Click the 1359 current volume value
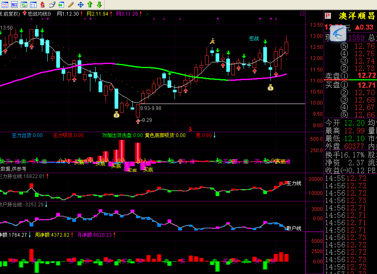377x274 pixels. pos(356,38)
